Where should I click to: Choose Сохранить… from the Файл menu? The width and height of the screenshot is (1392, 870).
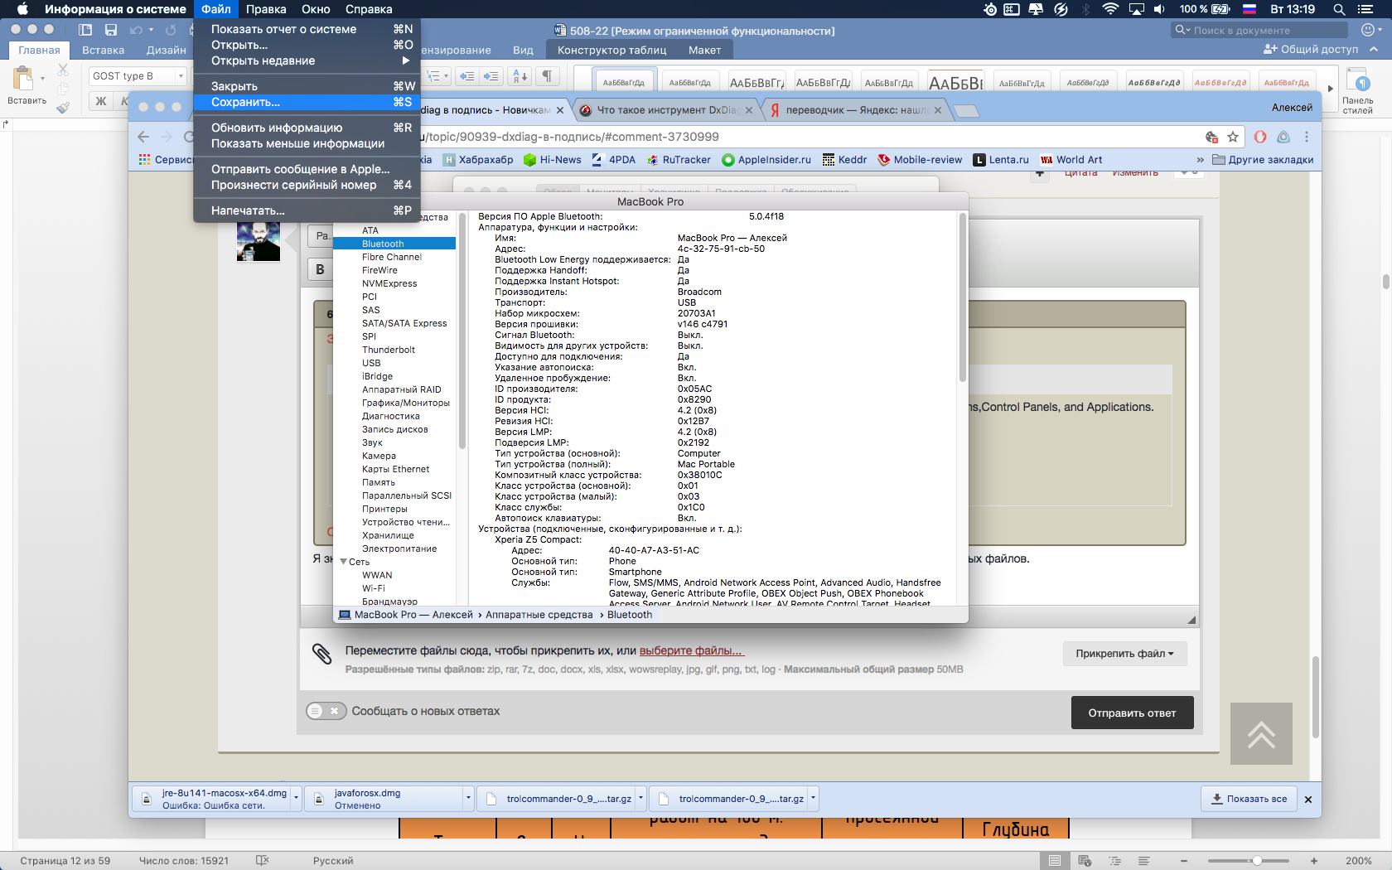[x=245, y=102]
